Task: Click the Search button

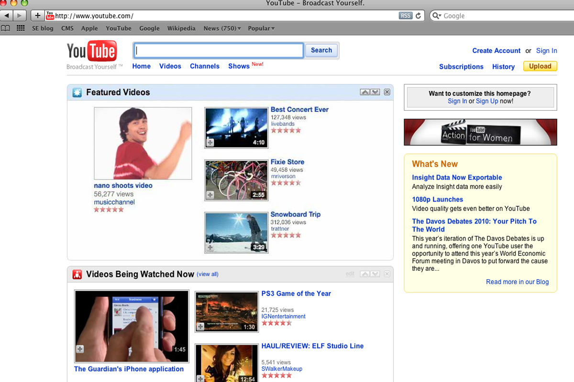Action: click(321, 50)
